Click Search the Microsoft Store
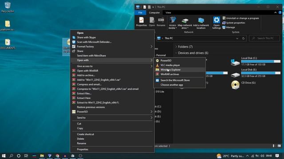 180,80
